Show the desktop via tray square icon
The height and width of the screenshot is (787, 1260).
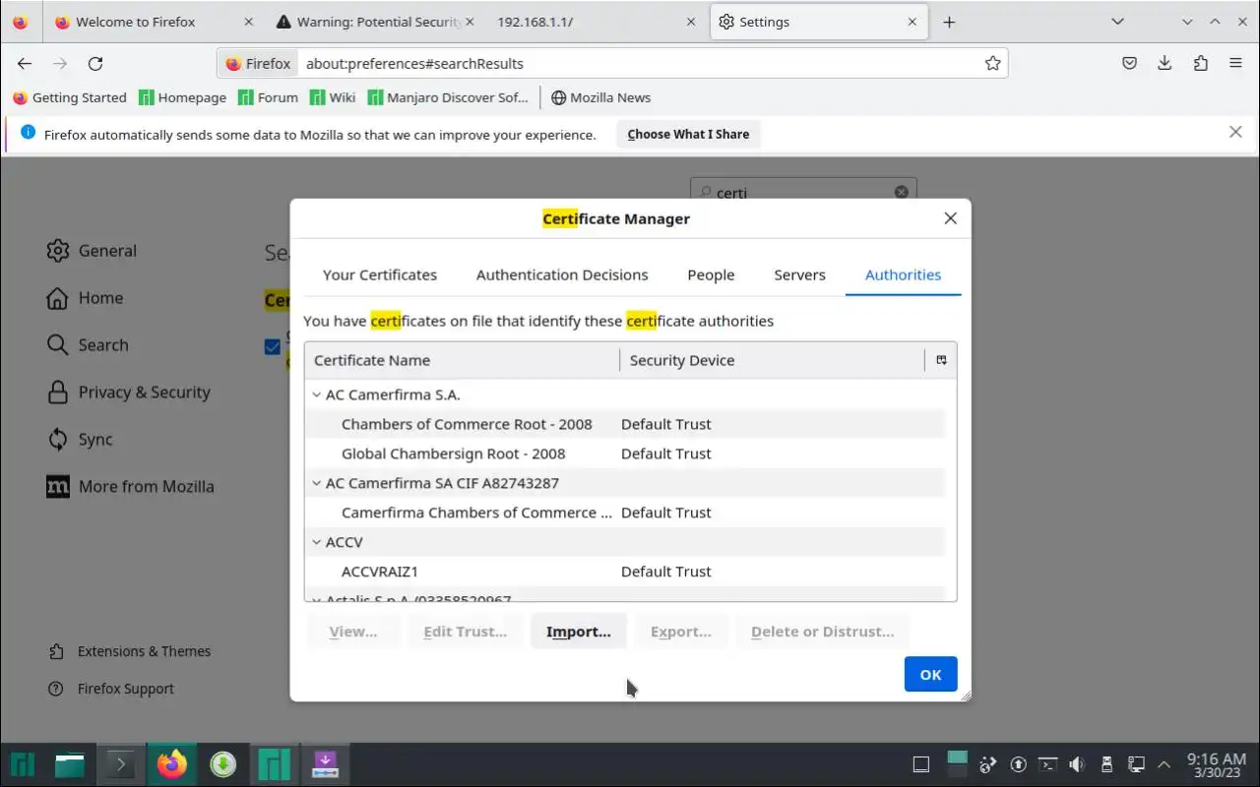(x=921, y=763)
